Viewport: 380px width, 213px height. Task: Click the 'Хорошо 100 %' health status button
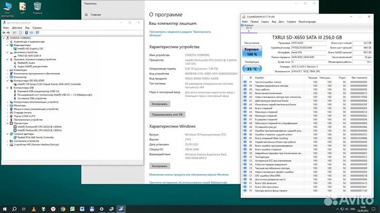(x=252, y=52)
